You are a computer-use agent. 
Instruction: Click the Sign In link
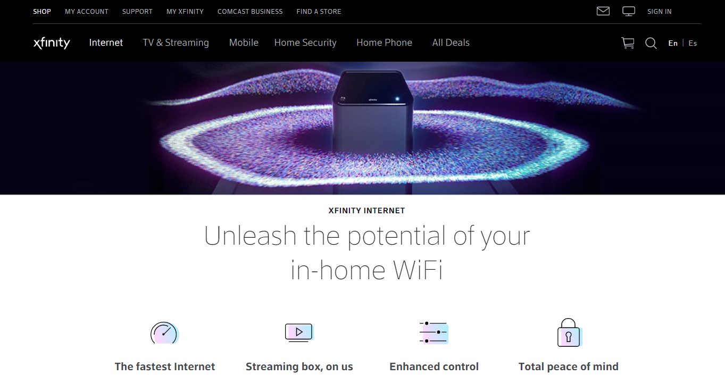660,11
